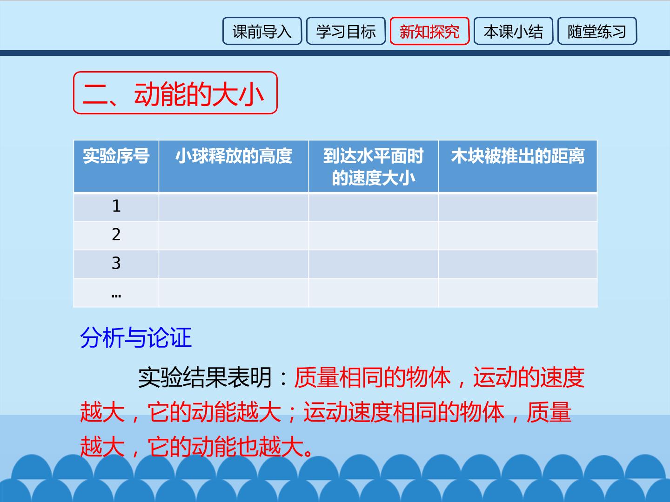The image size is (670, 502).
Task: Click empty distance cell in row 3
Action: pos(518,264)
